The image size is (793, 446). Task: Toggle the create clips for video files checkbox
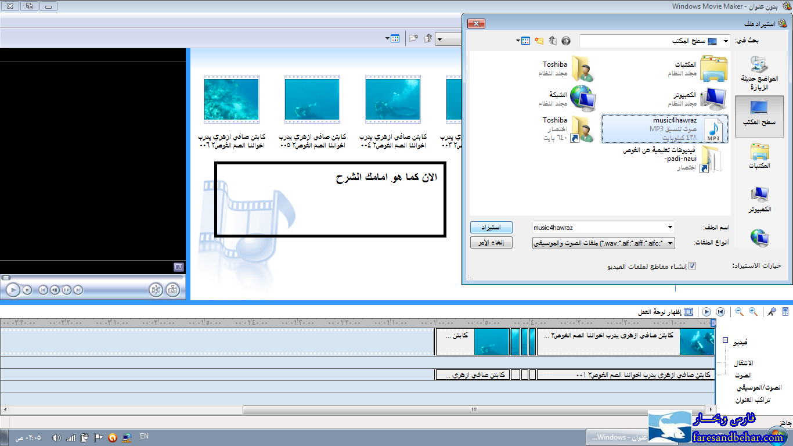(x=692, y=266)
